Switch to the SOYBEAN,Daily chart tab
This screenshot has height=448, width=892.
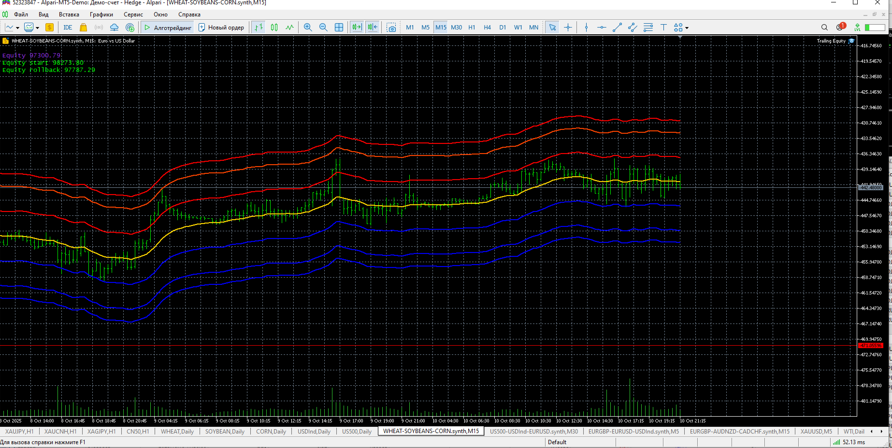pyautogui.click(x=225, y=432)
